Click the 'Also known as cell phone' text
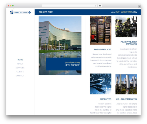This screenshot has width=147, height=124. pyautogui.click(x=126, y=108)
